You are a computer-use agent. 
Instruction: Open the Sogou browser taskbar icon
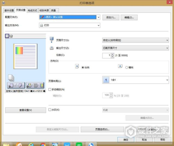[91, 145]
